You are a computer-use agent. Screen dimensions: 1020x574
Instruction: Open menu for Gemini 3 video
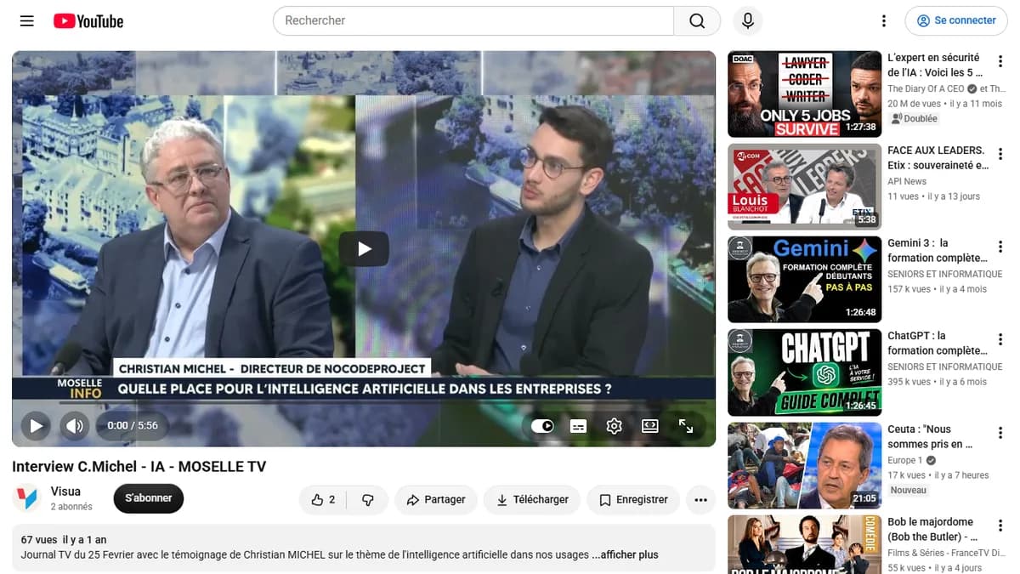(1000, 247)
